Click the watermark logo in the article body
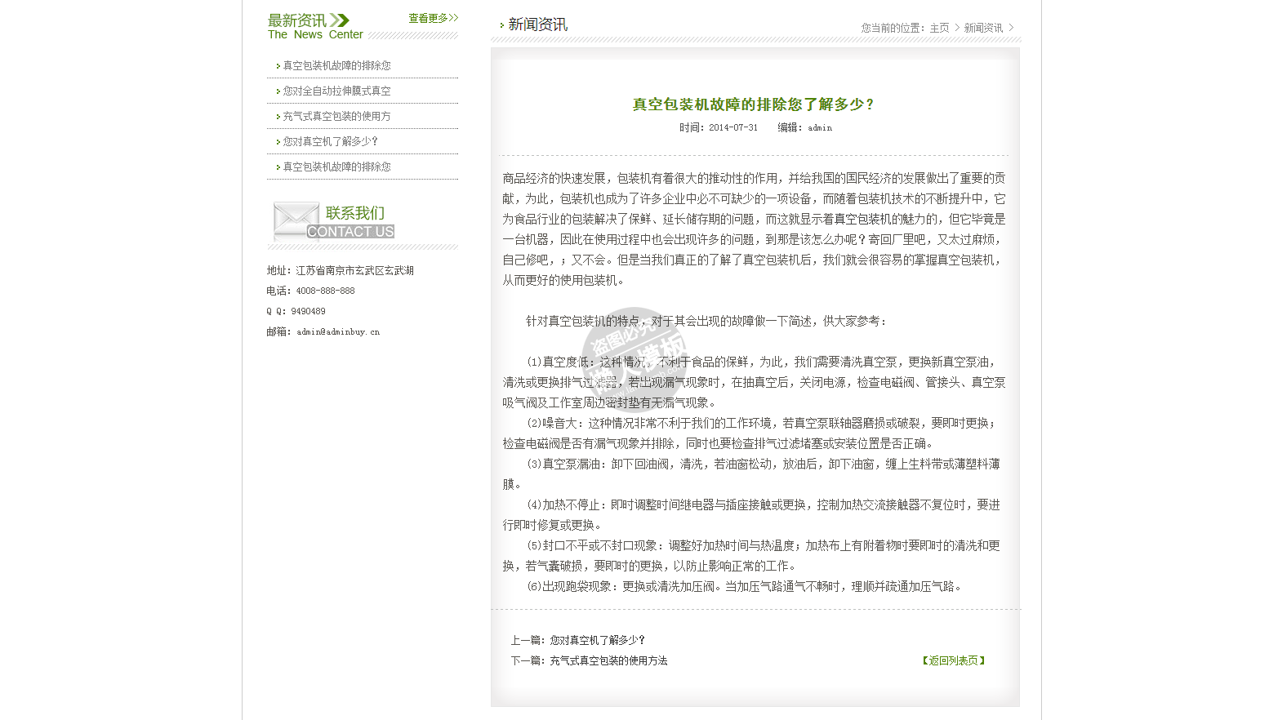The width and height of the screenshot is (1269, 720). point(635,351)
